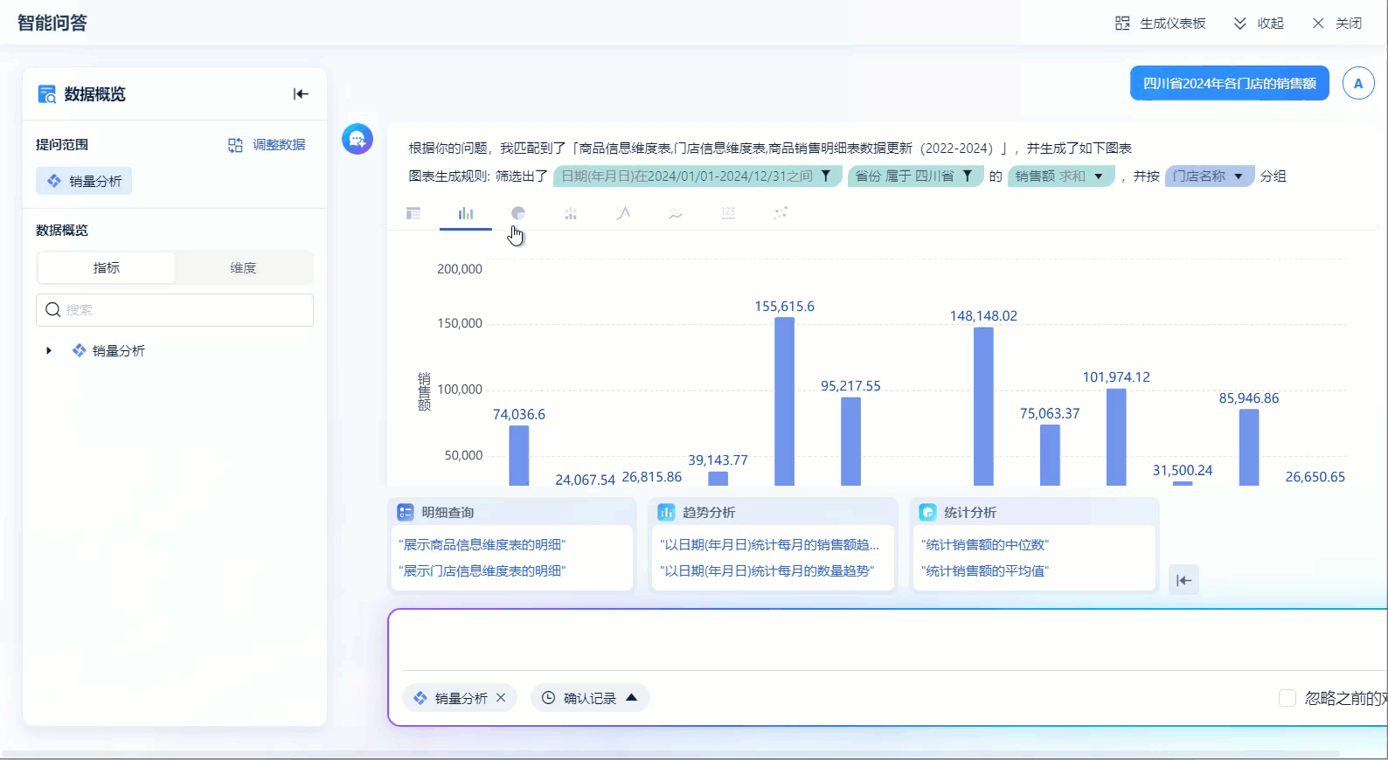This screenshot has height=760, width=1388.
Task: Open the date range filter funnel
Action: 826,176
